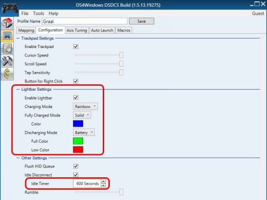
Task: Click the Rumble slider handle
Action: pyautogui.click(x=121, y=192)
